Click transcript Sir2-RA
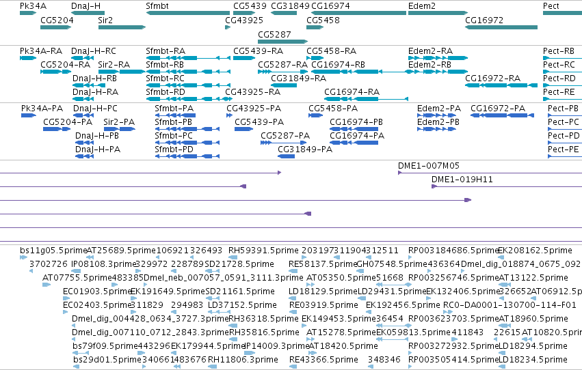 [122, 72]
